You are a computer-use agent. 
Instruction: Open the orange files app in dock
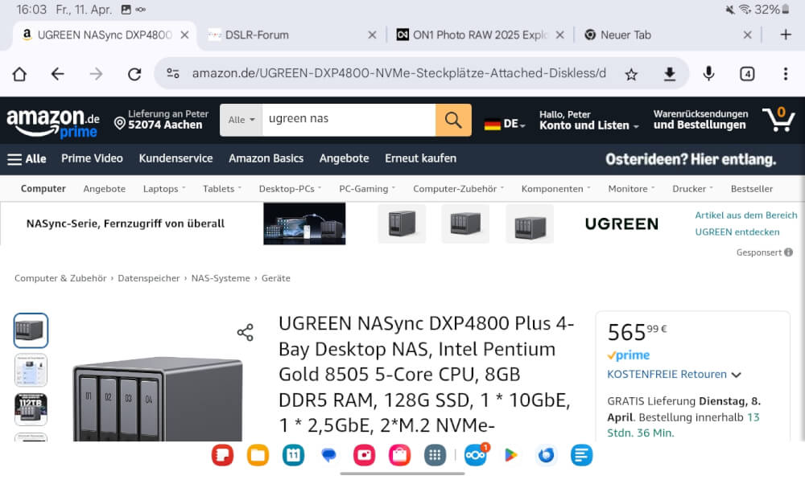pyautogui.click(x=258, y=455)
